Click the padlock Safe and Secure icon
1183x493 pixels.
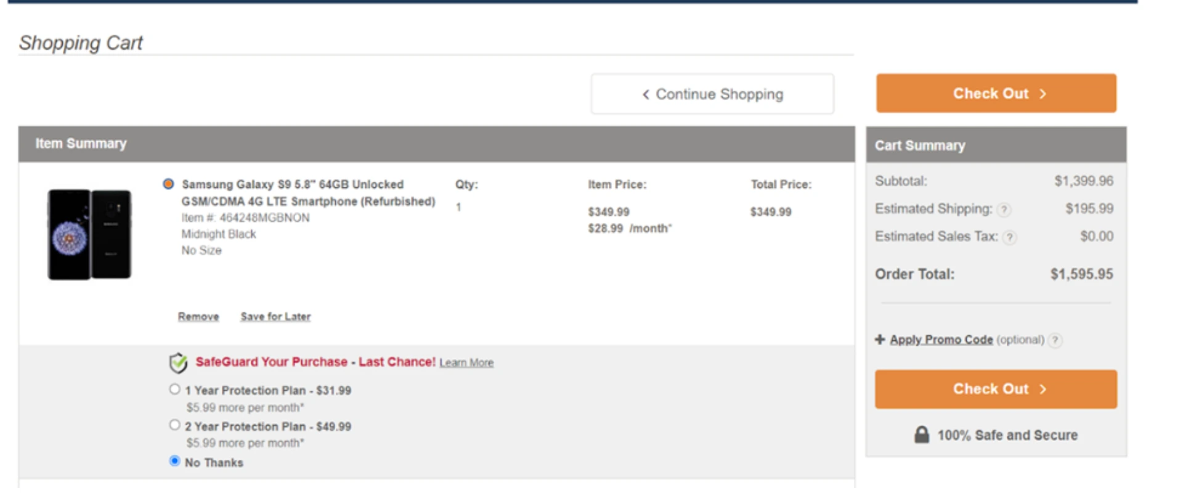[x=922, y=435]
